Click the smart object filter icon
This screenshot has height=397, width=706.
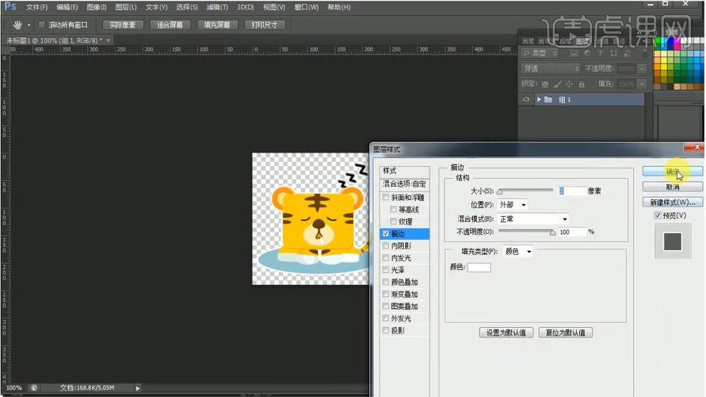(x=628, y=53)
